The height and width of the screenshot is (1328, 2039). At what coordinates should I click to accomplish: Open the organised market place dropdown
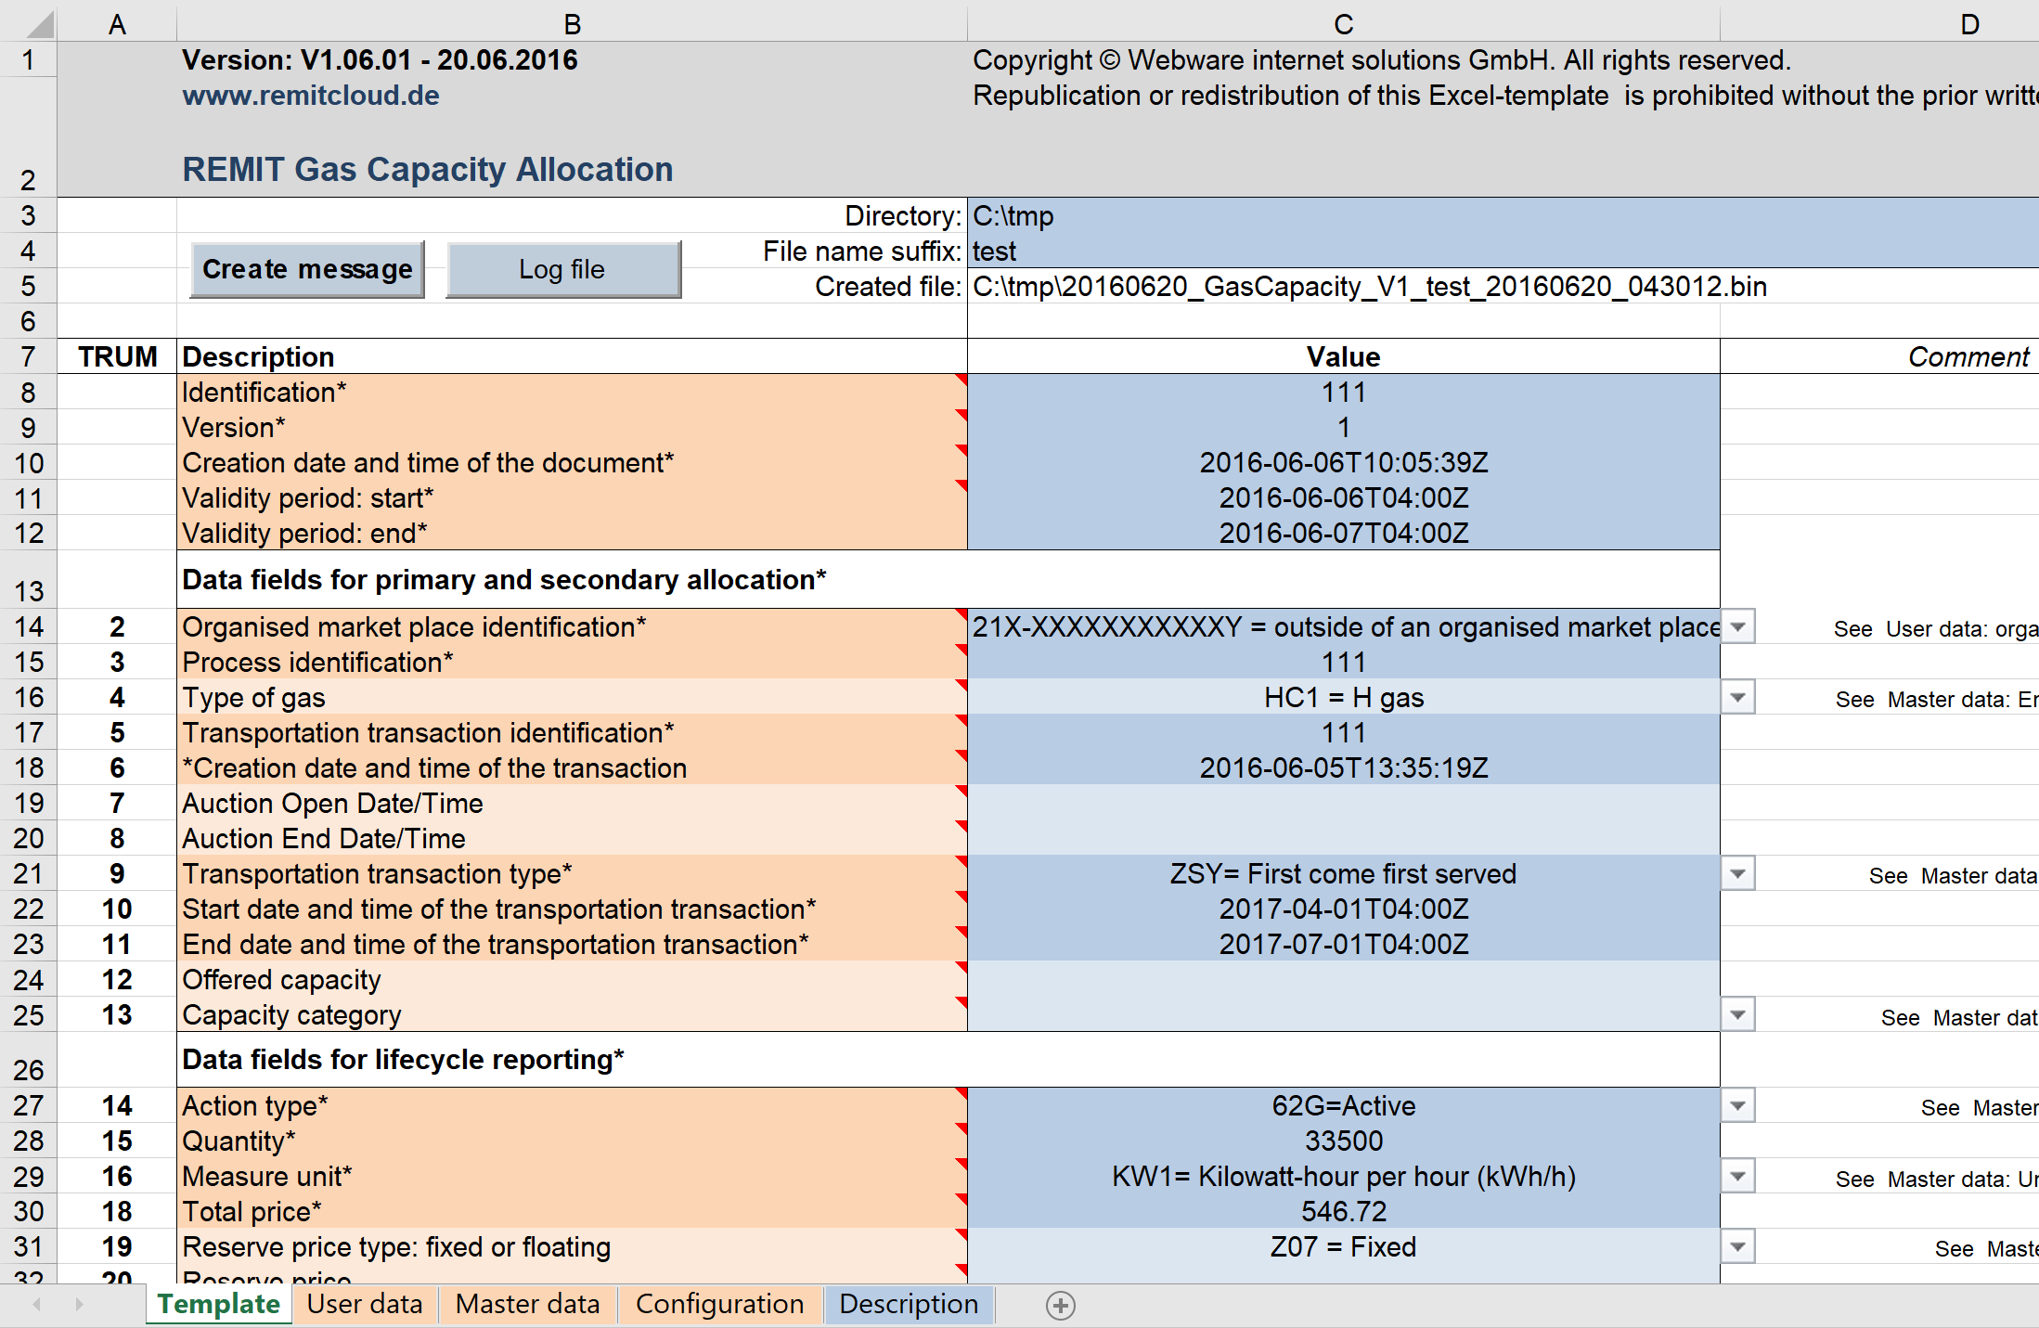[x=1738, y=626]
